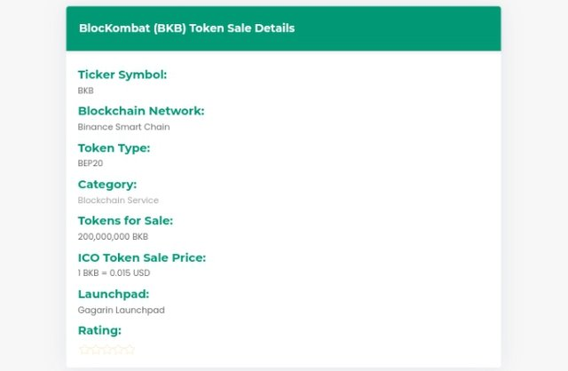Viewport: 568px width, 371px height.
Task: Select the BEP20 token type value
Action: pyautogui.click(x=91, y=163)
